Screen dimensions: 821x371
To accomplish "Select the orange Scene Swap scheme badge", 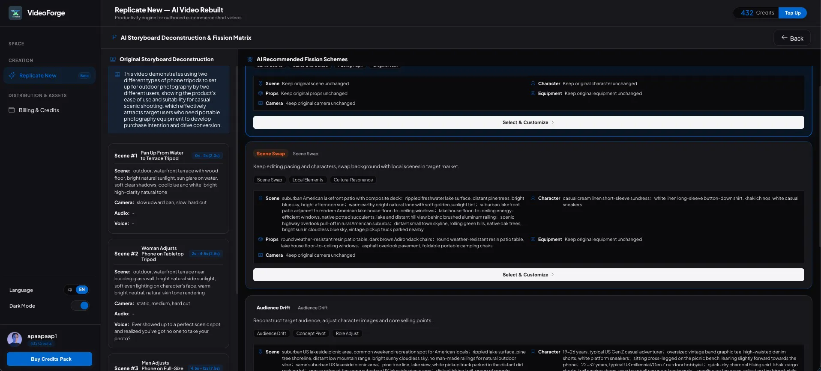I will tap(271, 154).
